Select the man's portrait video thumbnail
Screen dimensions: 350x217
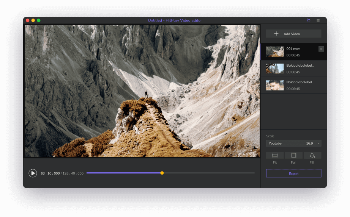pos(275,85)
